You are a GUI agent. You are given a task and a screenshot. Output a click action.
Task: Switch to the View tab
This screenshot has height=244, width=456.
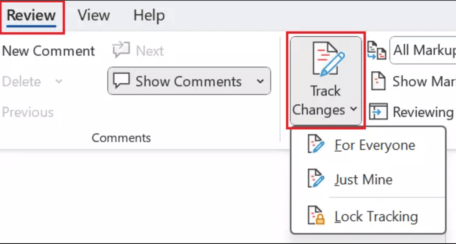tap(93, 15)
